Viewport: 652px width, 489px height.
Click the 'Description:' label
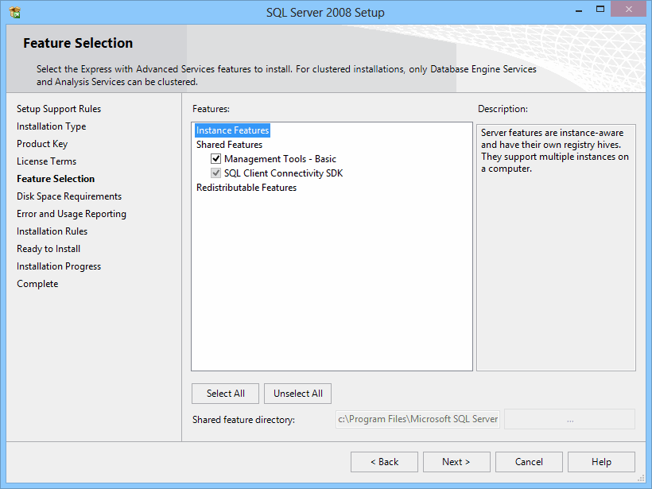(503, 109)
